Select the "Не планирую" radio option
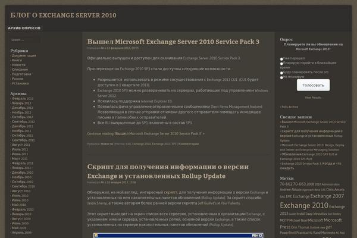357x238 pixels. pyautogui.click(x=281, y=78)
